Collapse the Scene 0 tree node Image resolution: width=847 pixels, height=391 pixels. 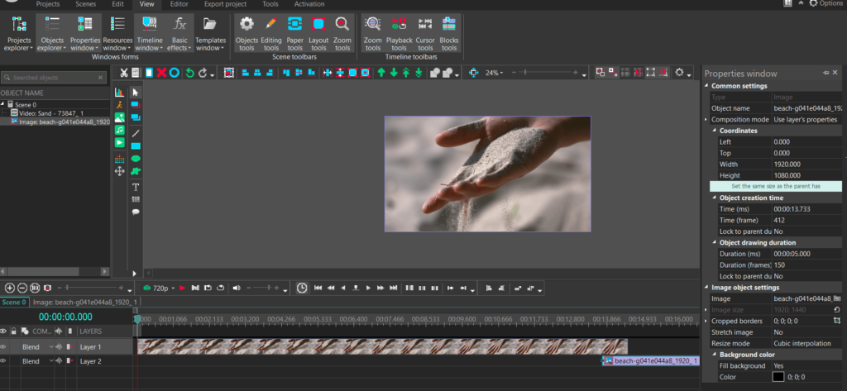click(x=2, y=105)
